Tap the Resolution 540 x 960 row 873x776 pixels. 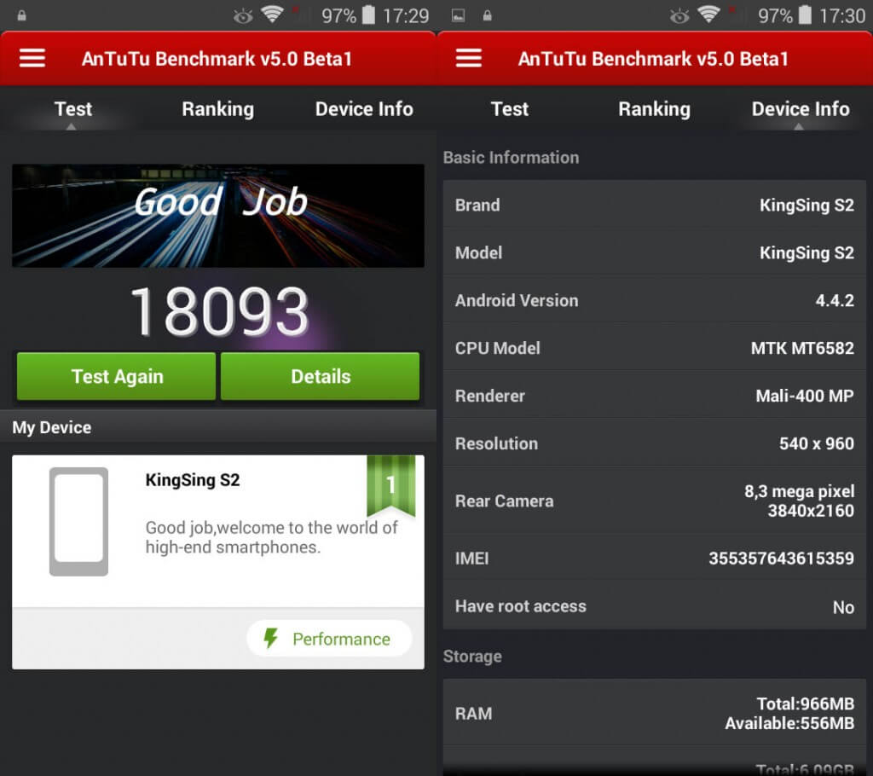(x=654, y=443)
